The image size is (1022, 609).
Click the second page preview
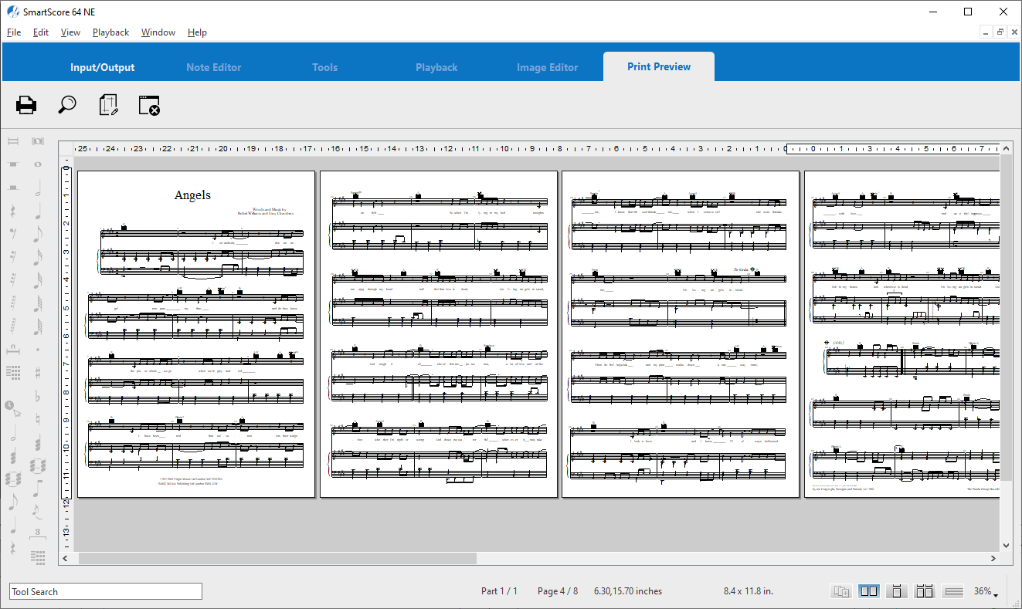tap(439, 334)
